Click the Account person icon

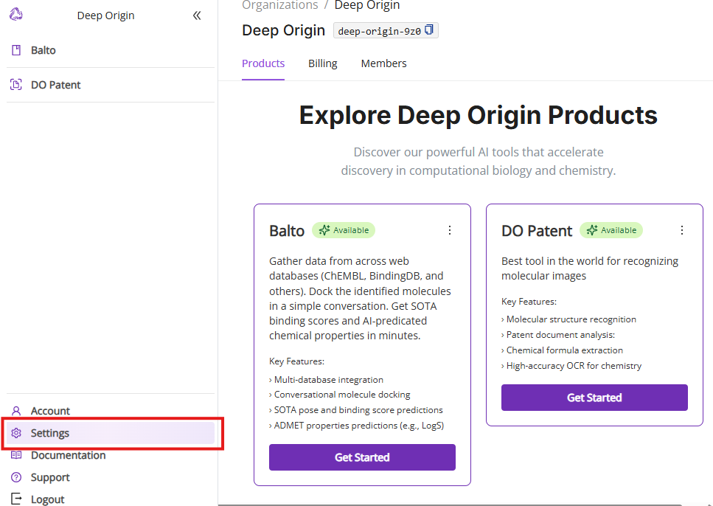[16, 411]
